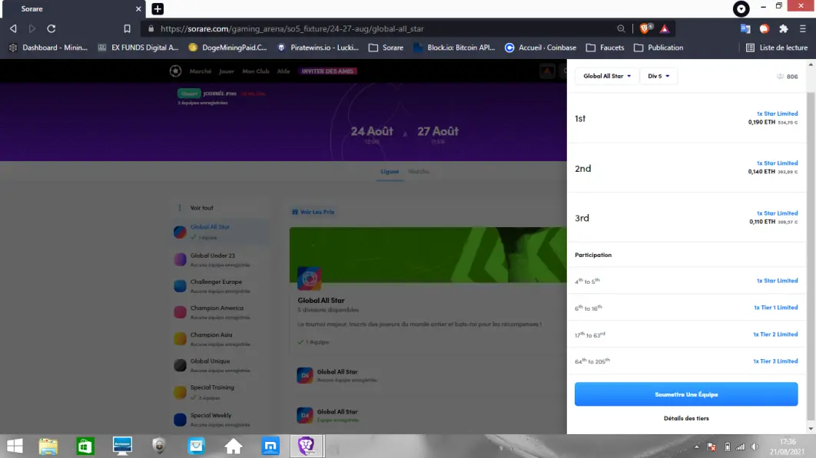Screen dimensions: 816x458
Task: Go back with the browser back arrow
Action: click(14, 28)
